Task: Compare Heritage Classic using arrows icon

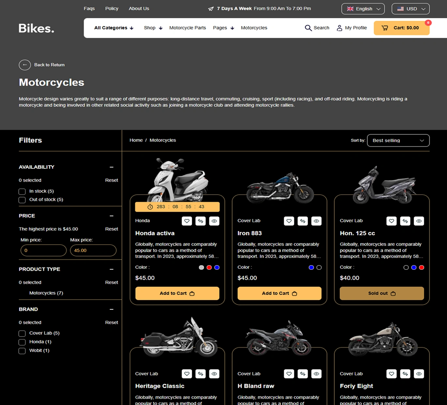Action: coord(200,374)
